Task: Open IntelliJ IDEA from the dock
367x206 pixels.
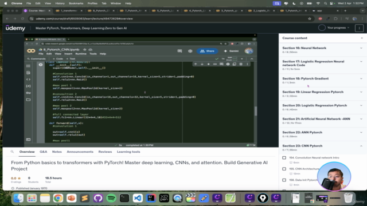Action: click(151, 198)
